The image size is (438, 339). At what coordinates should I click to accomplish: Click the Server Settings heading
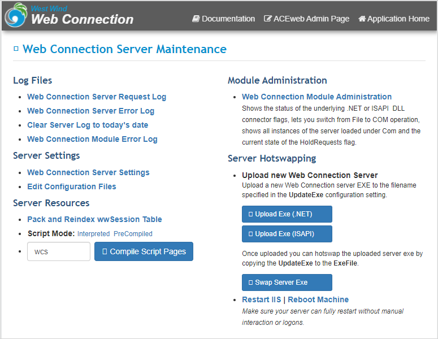tap(47, 155)
